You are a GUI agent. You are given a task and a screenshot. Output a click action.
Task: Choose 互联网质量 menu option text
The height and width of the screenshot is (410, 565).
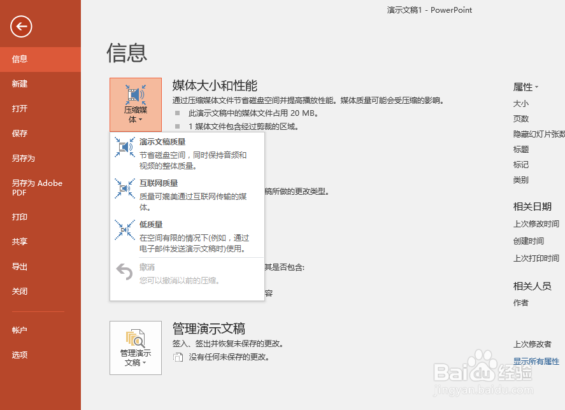(x=159, y=183)
